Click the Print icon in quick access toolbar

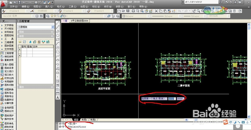tap(36, 2)
